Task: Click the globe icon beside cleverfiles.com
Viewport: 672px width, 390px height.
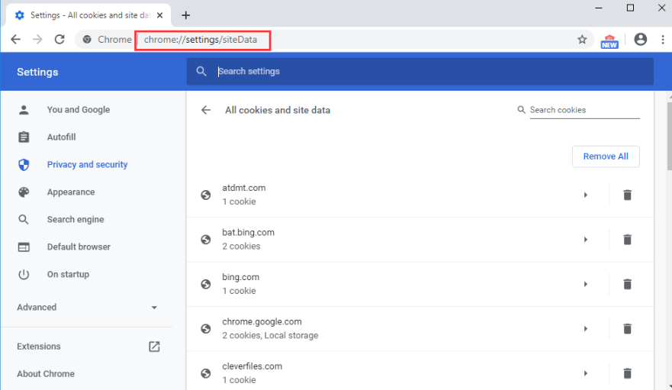Action: (206, 373)
